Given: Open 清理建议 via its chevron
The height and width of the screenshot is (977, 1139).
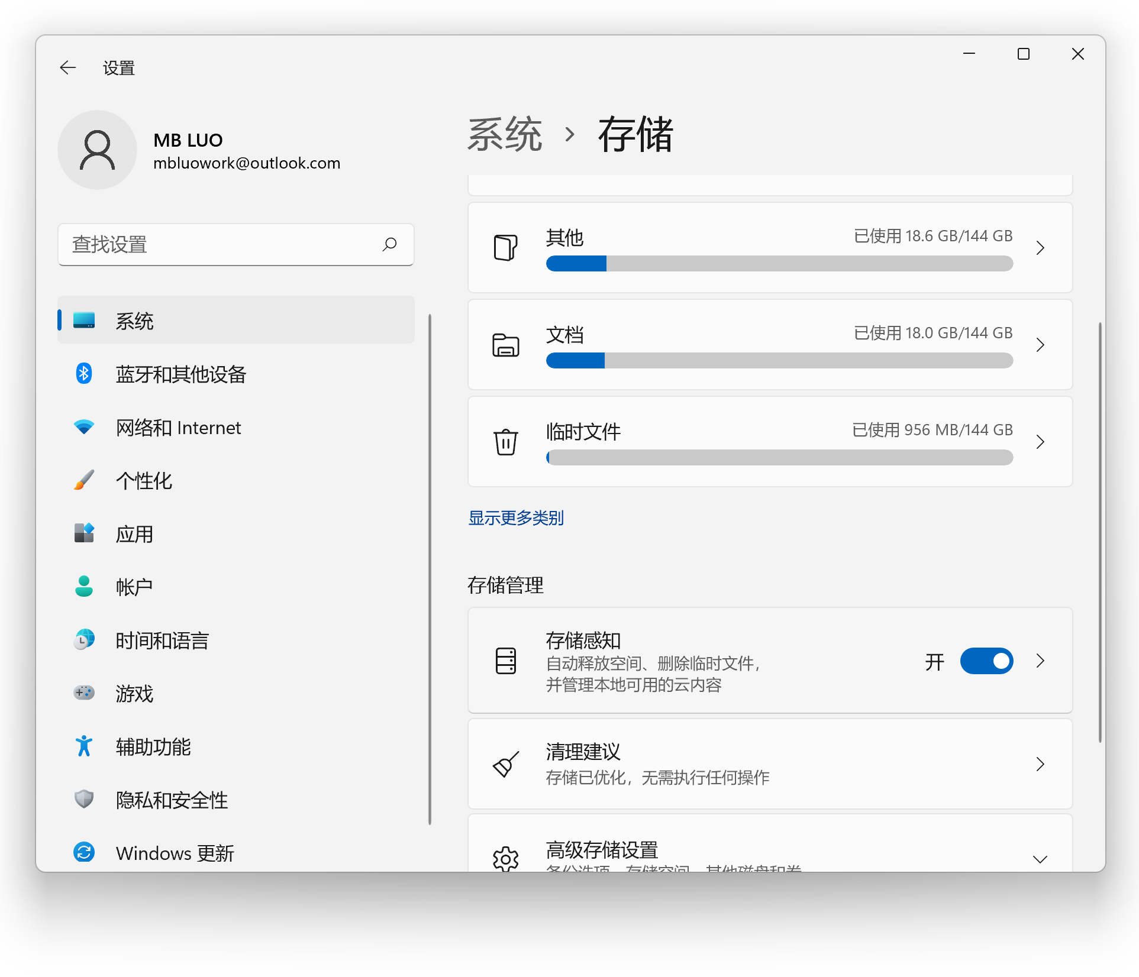Looking at the screenshot, I should 1040,764.
